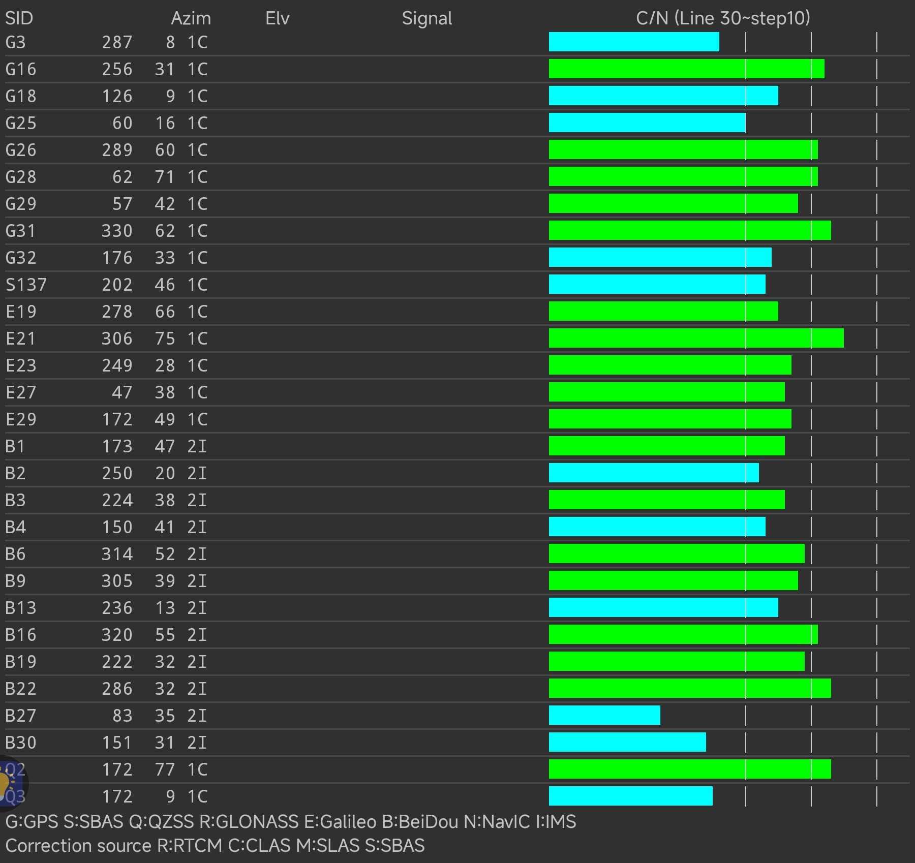Select BeiDou satellite B1
This screenshot has width=915, height=863.
15,446
